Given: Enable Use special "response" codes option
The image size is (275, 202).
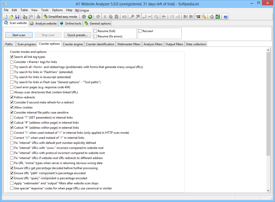Looking at the screenshot, I should tap(12, 188).
